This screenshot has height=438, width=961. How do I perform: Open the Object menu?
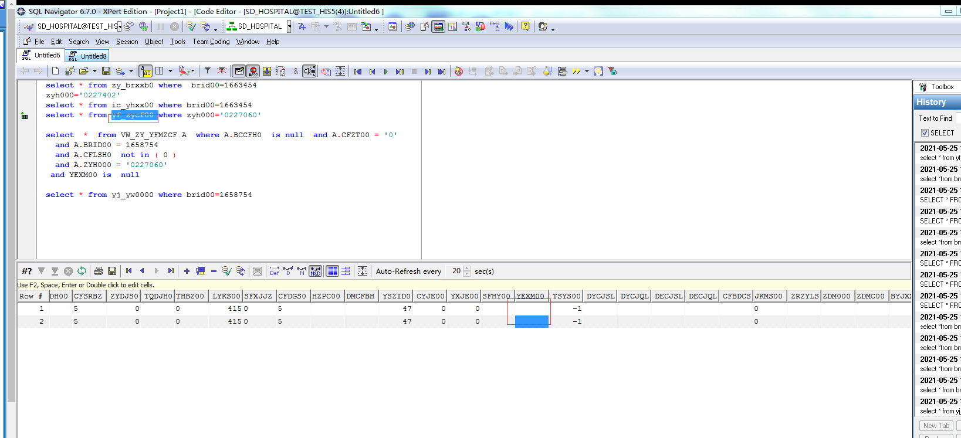tap(154, 42)
